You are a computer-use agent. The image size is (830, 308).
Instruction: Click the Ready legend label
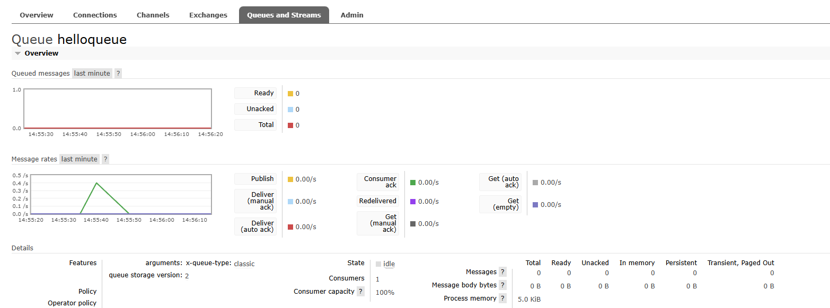tap(255, 93)
